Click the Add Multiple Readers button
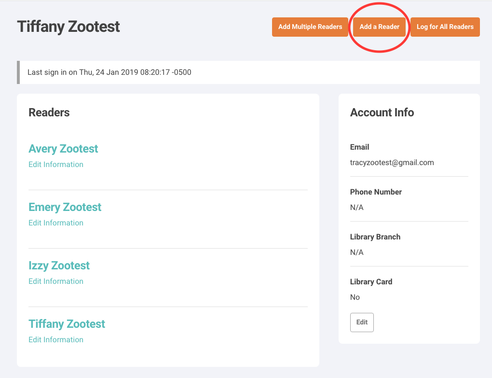The width and height of the screenshot is (492, 378). [310, 27]
